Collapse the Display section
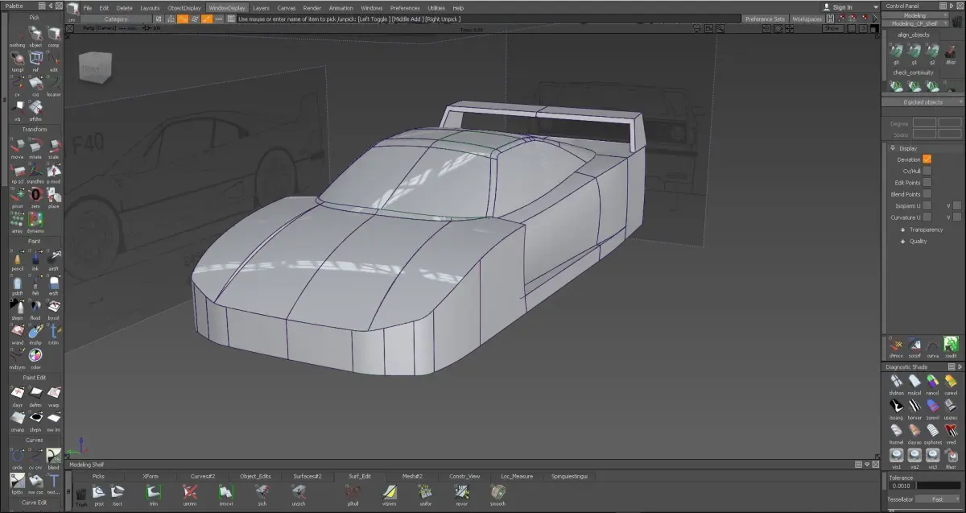The width and height of the screenshot is (966, 513). [893, 148]
